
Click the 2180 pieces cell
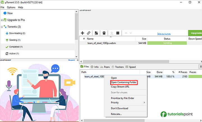point(185,76)
